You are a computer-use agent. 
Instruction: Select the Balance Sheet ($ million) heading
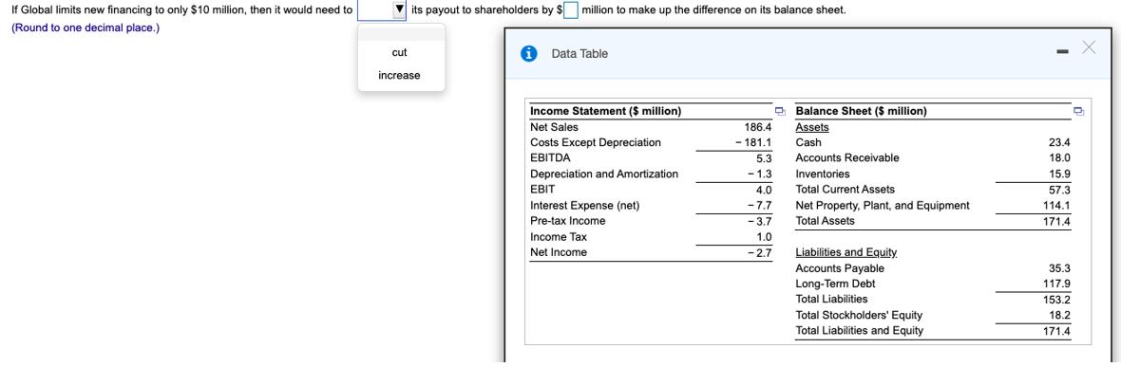(x=861, y=112)
